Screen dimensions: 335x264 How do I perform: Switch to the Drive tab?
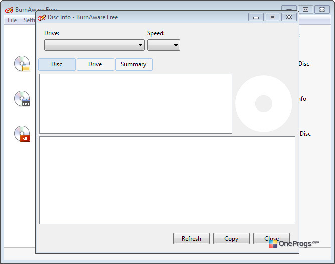tap(95, 64)
